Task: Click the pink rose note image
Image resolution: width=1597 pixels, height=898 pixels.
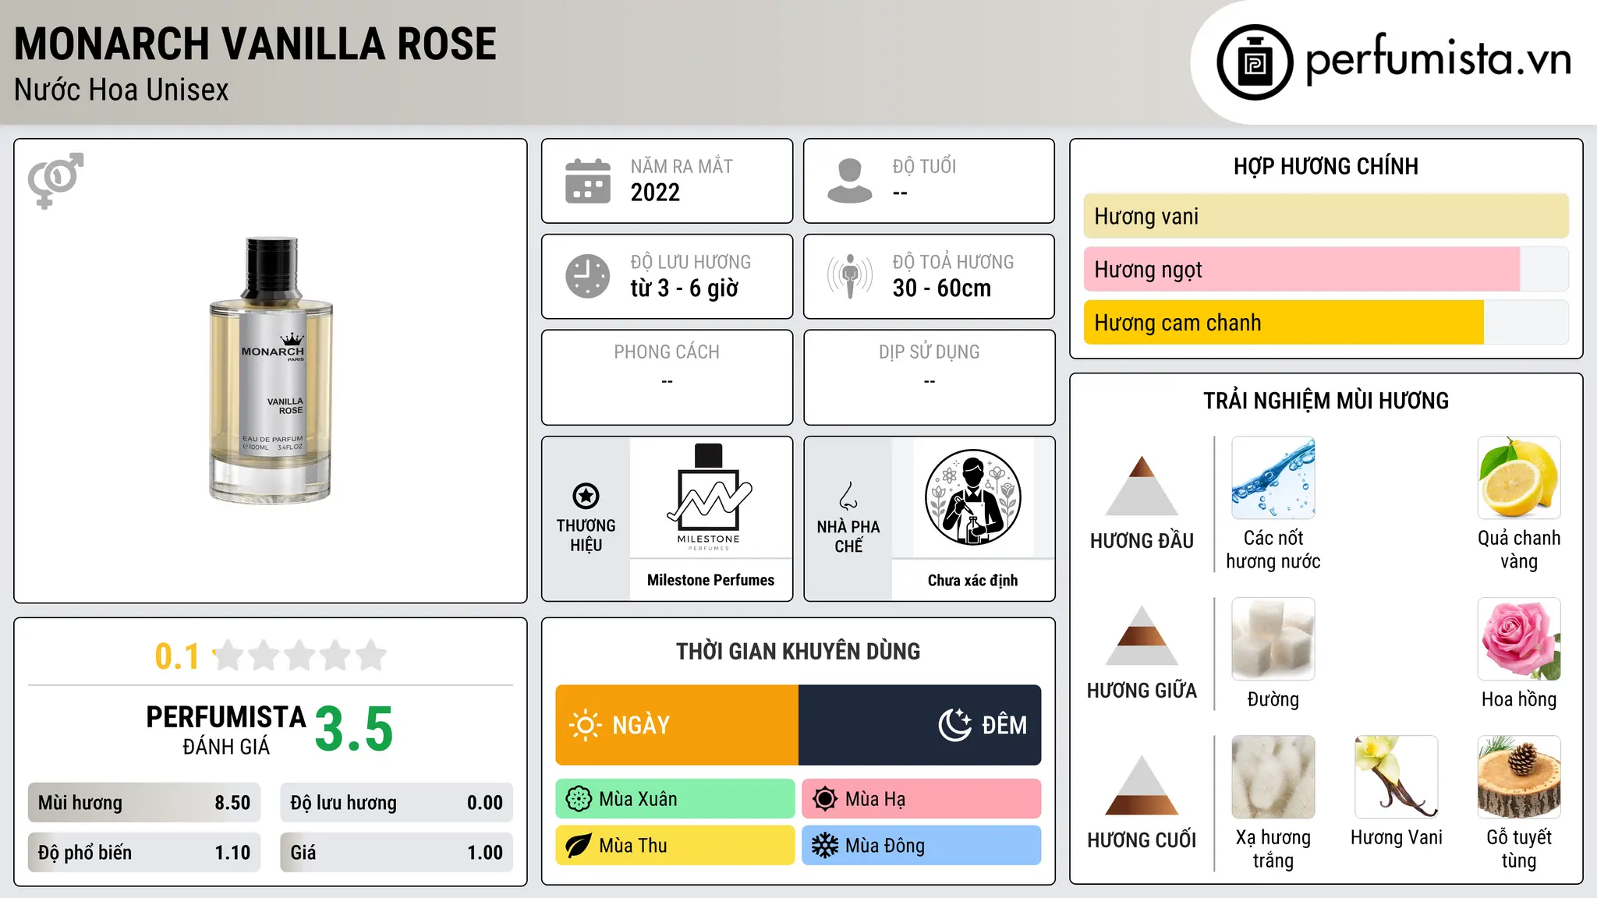Action: [x=1519, y=639]
